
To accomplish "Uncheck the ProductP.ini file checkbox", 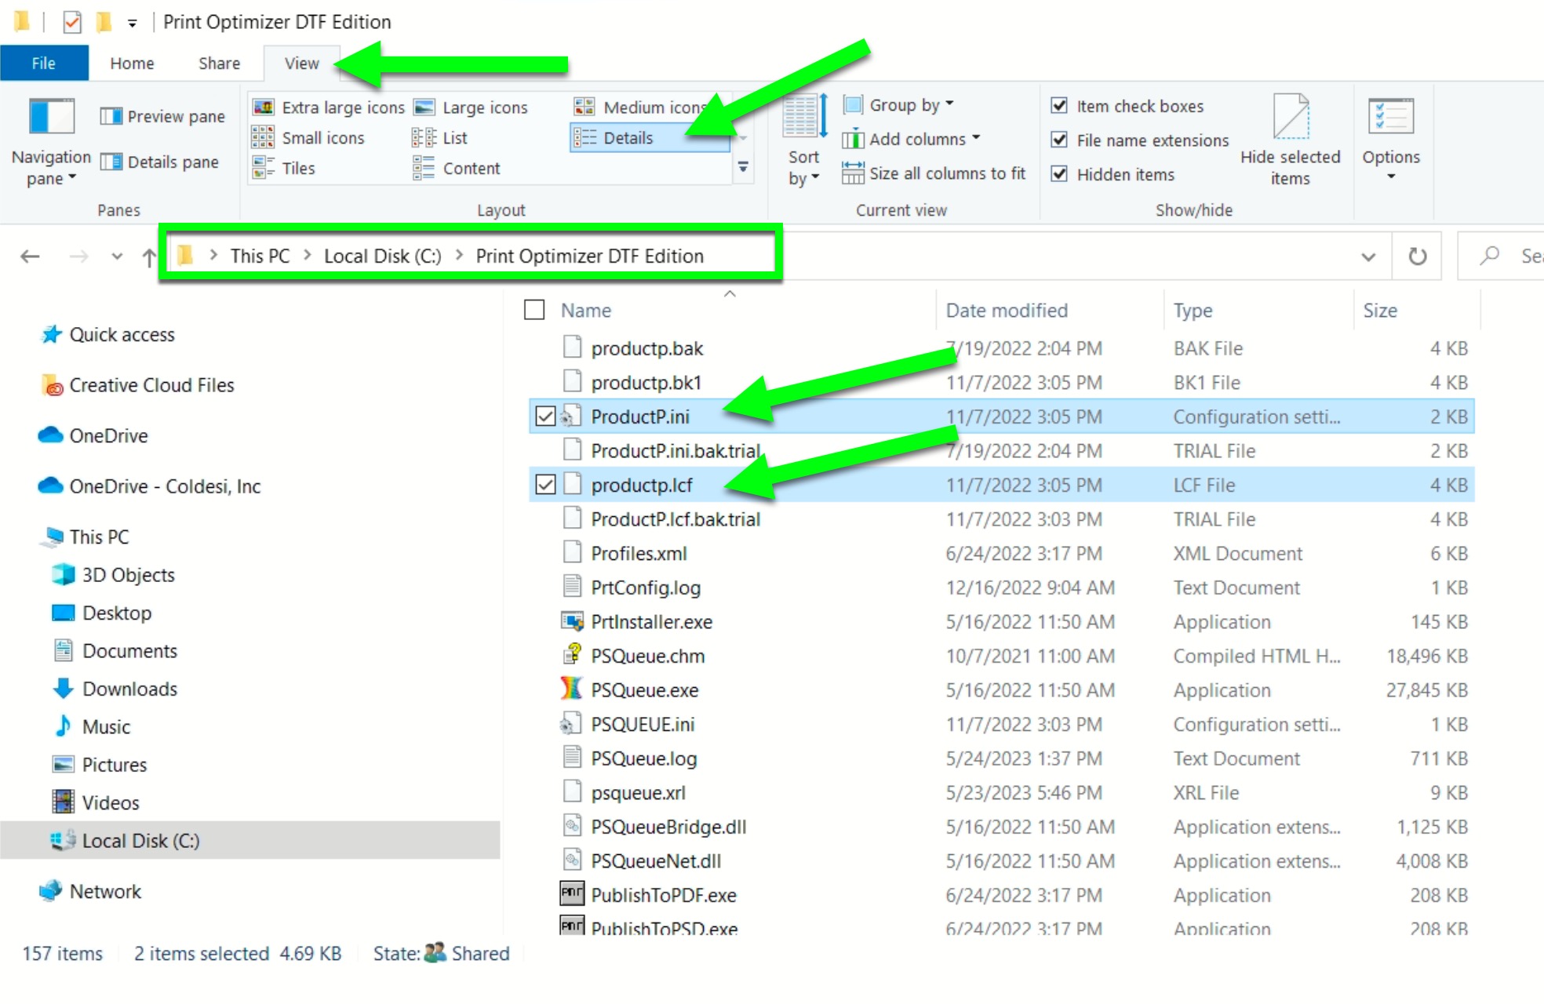I will (545, 417).
